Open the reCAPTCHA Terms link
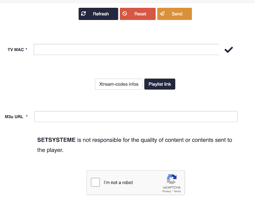The width and height of the screenshot is (255, 199). (177, 191)
